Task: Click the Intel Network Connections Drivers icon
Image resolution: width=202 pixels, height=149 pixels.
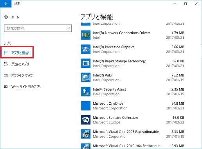Action: pos(86,35)
